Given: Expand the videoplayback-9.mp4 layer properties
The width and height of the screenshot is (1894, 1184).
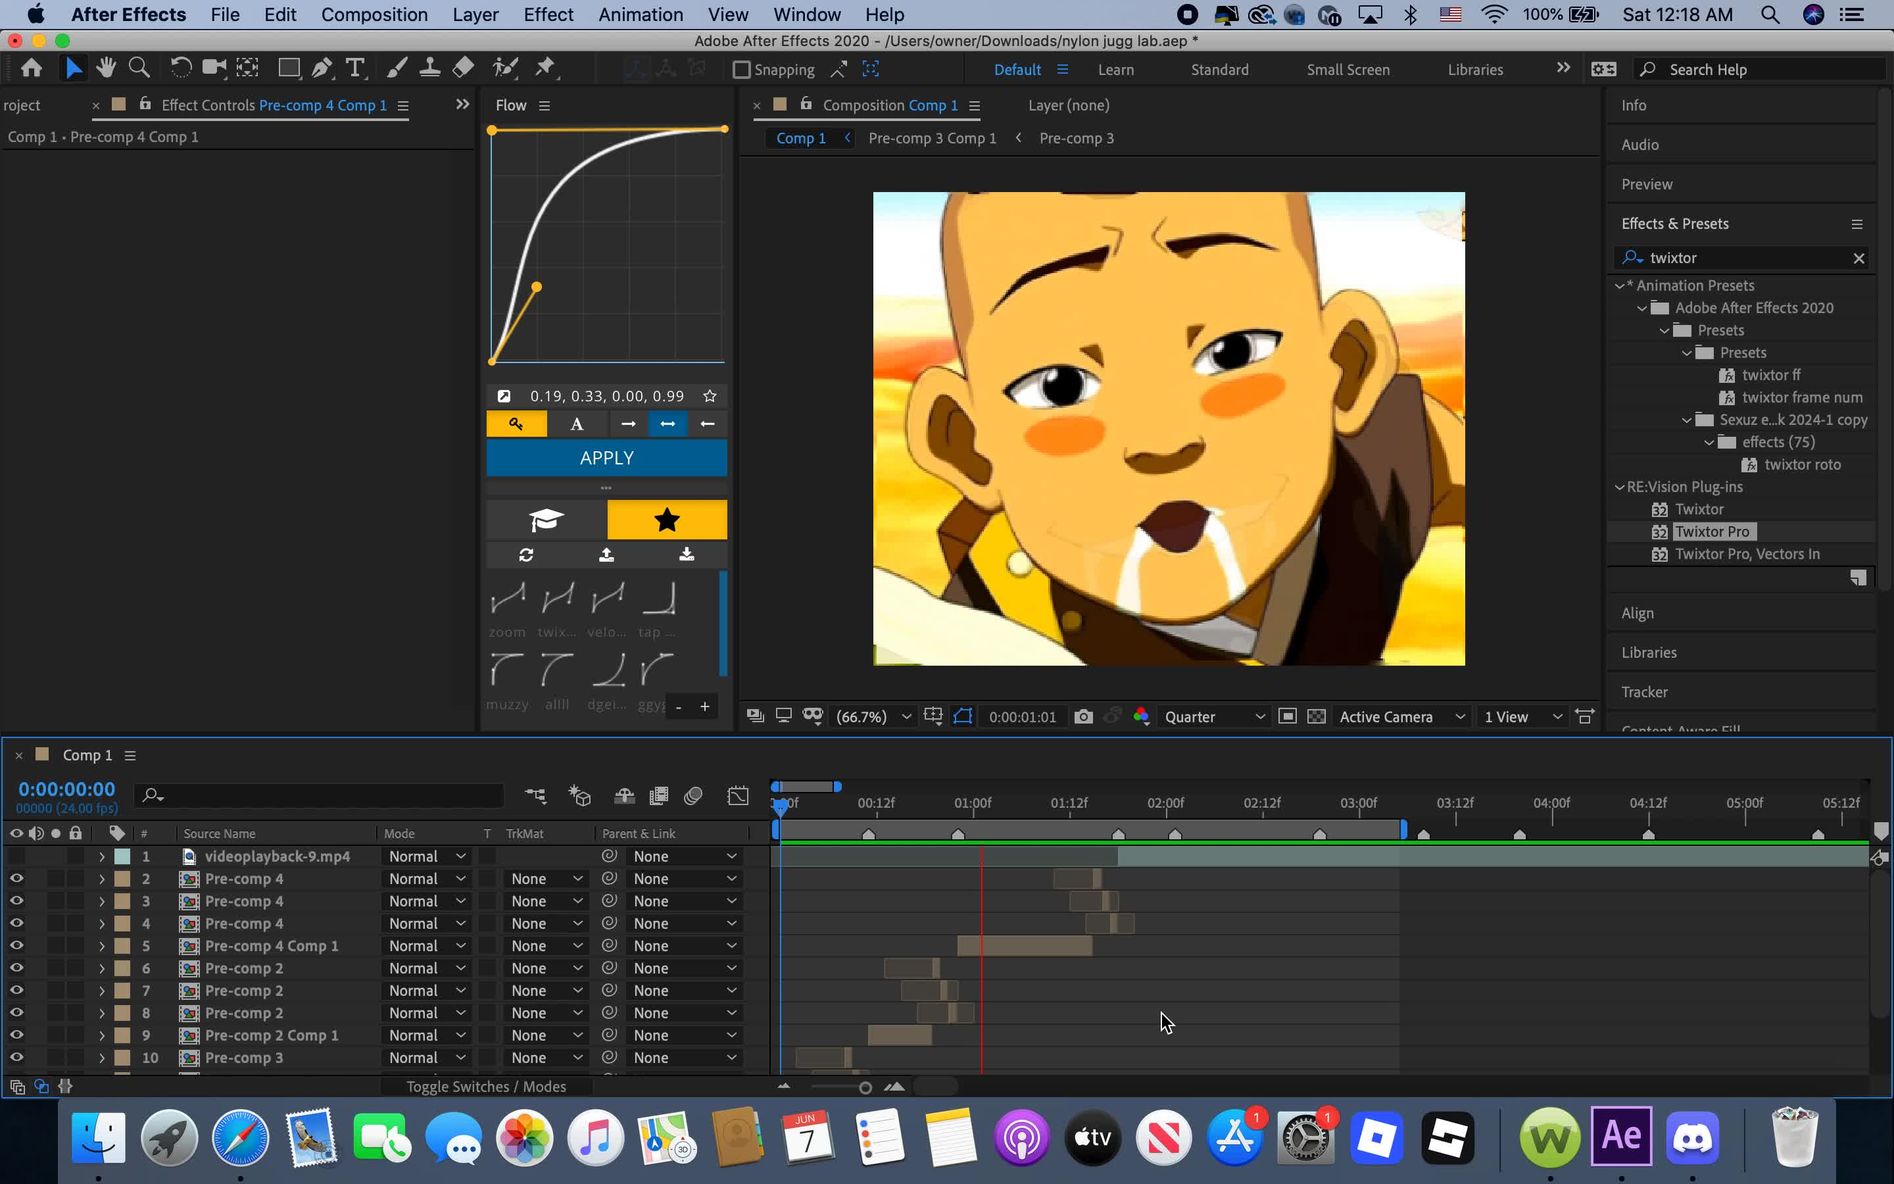Looking at the screenshot, I should tap(102, 856).
